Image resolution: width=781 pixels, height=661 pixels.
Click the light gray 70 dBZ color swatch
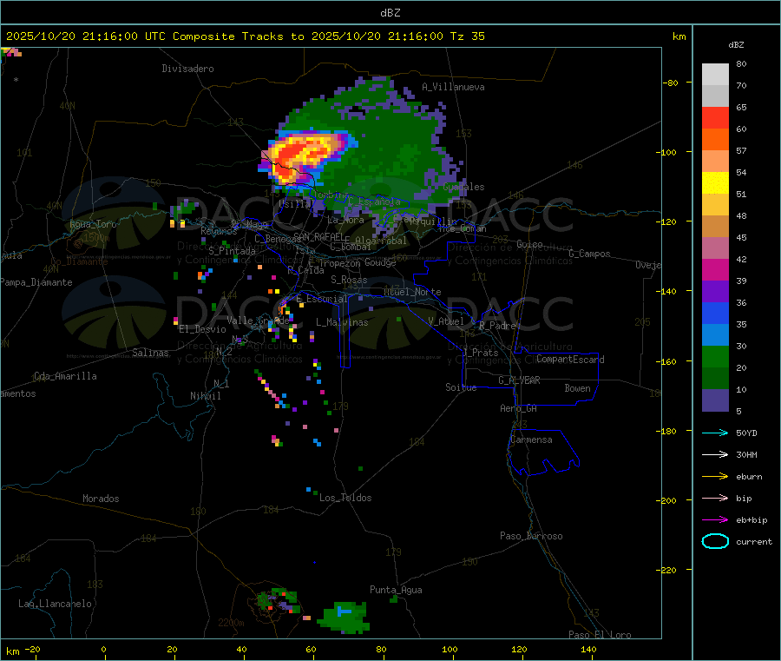click(715, 75)
